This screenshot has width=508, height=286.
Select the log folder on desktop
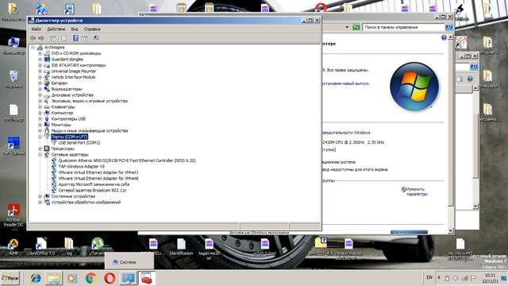tap(69, 246)
